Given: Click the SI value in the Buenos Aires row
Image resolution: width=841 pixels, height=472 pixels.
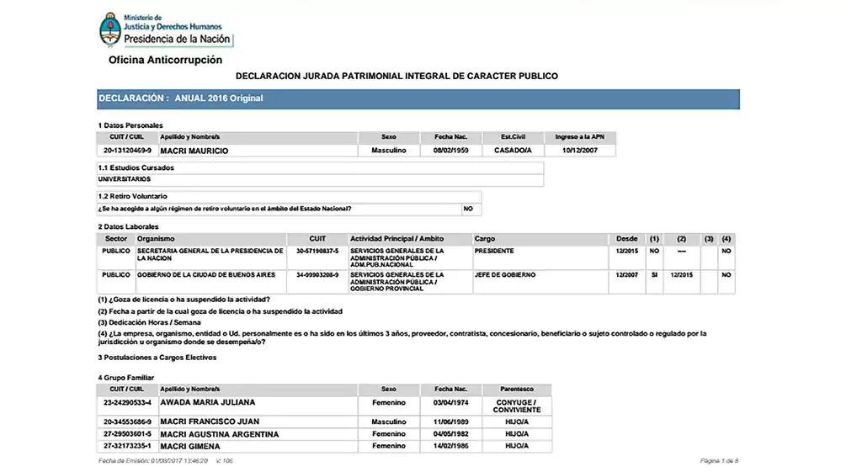Looking at the screenshot, I should tap(654, 275).
